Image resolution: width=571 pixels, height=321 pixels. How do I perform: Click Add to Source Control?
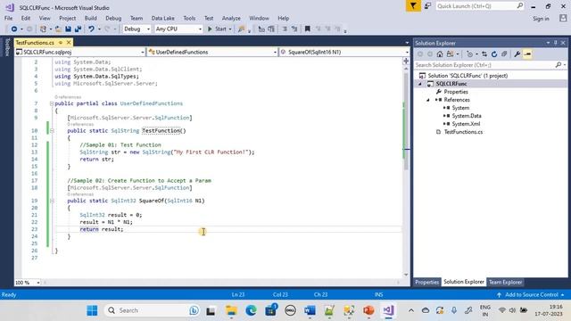(x=531, y=295)
